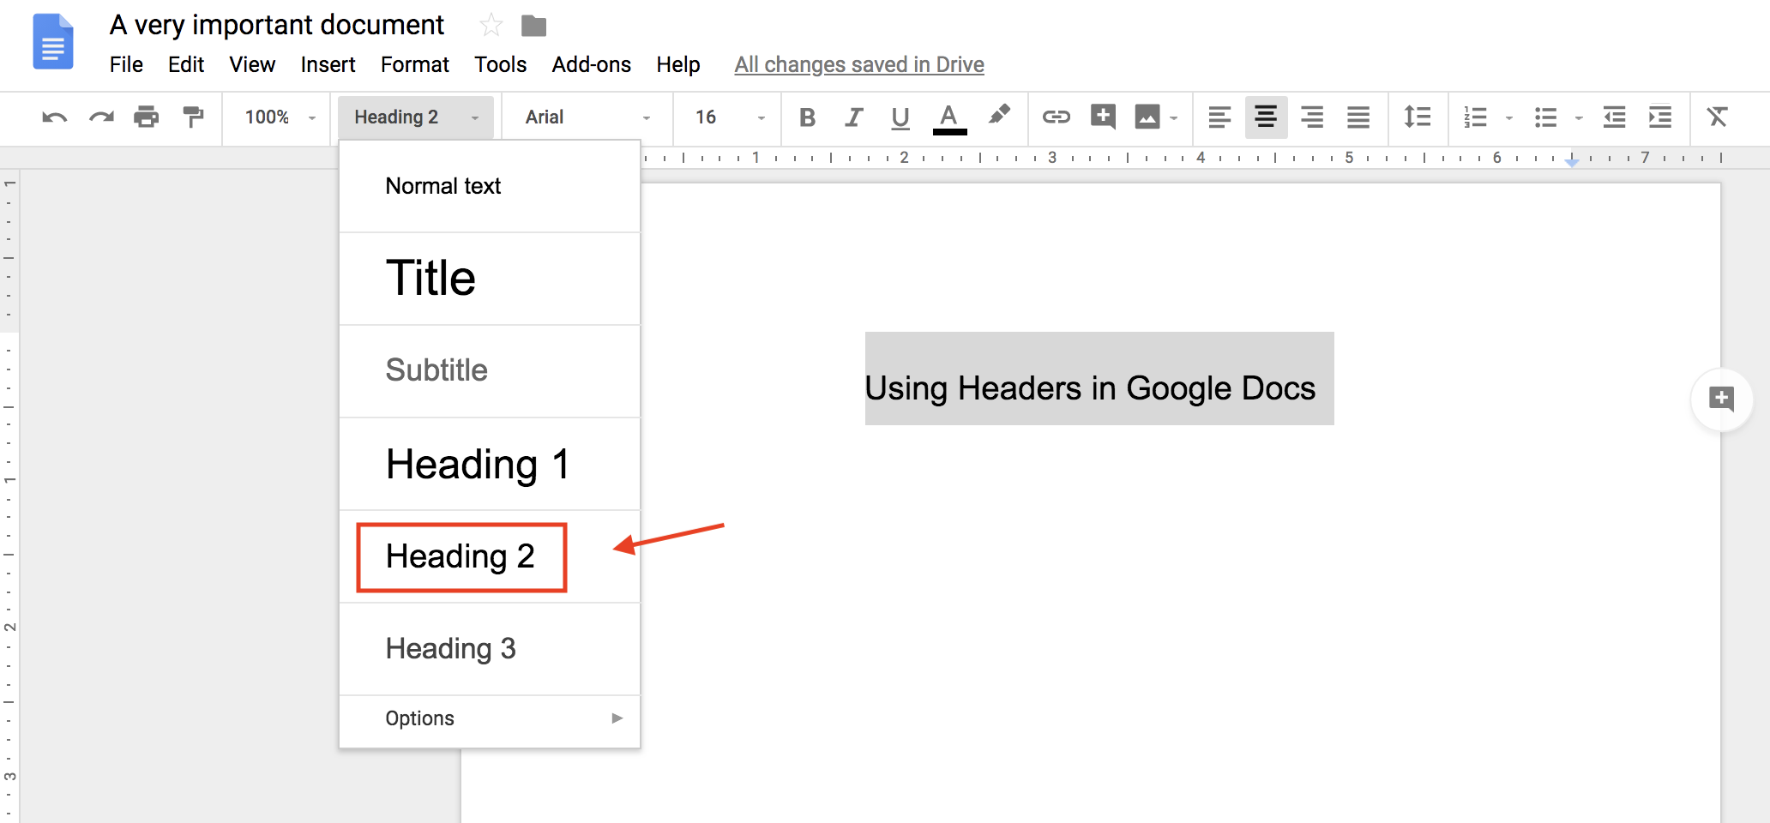Apply the Heading 2 style from list
Image resolution: width=1770 pixels, height=823 pixels.
[x=490, y=556]
